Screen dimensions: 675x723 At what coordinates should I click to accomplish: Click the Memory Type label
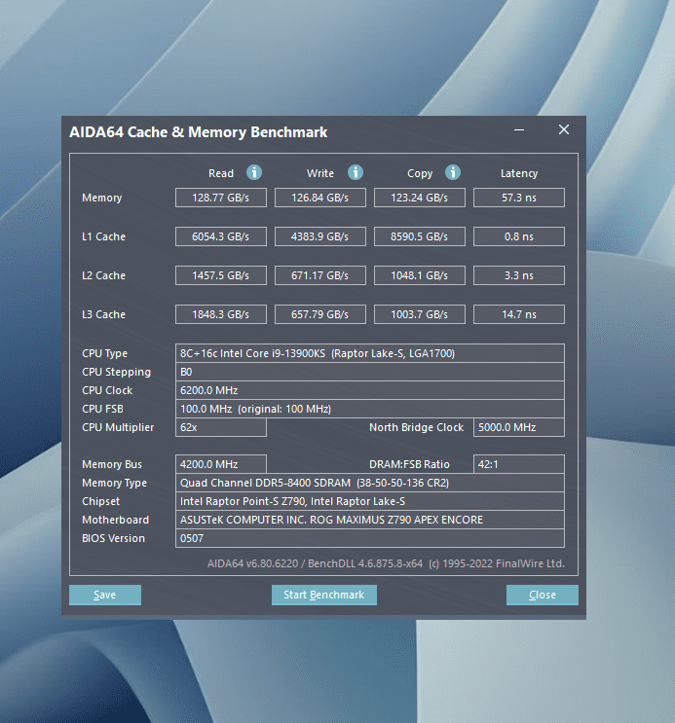115,483
